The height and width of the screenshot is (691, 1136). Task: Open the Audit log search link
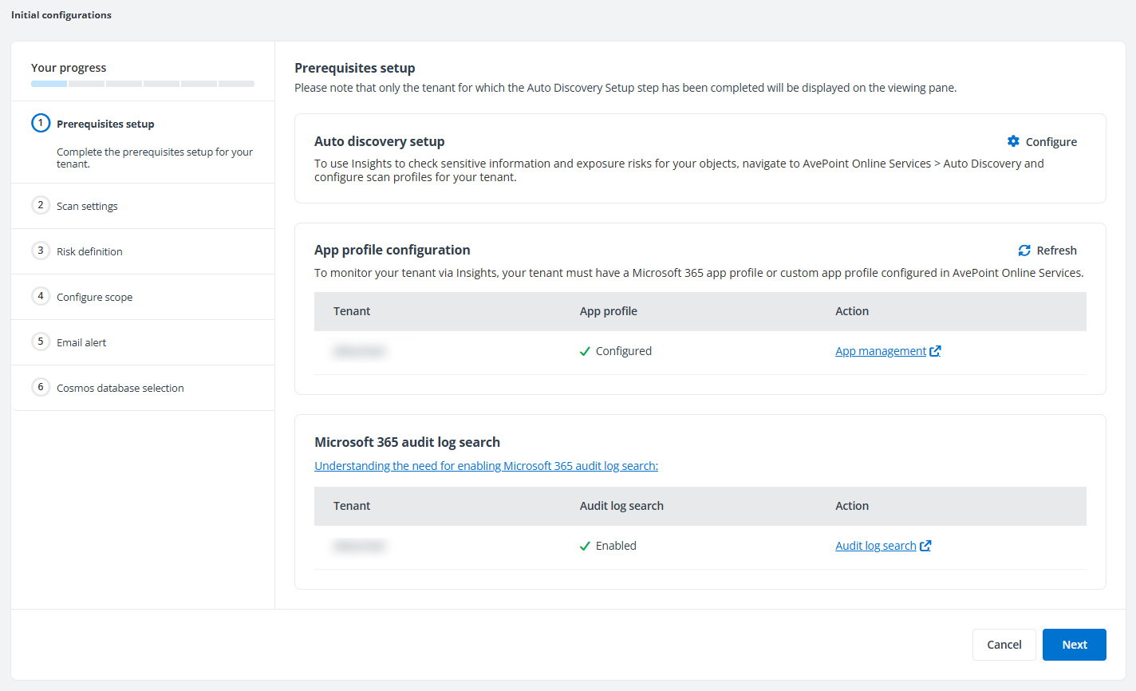pyautogui.click(x=875, y=546)
